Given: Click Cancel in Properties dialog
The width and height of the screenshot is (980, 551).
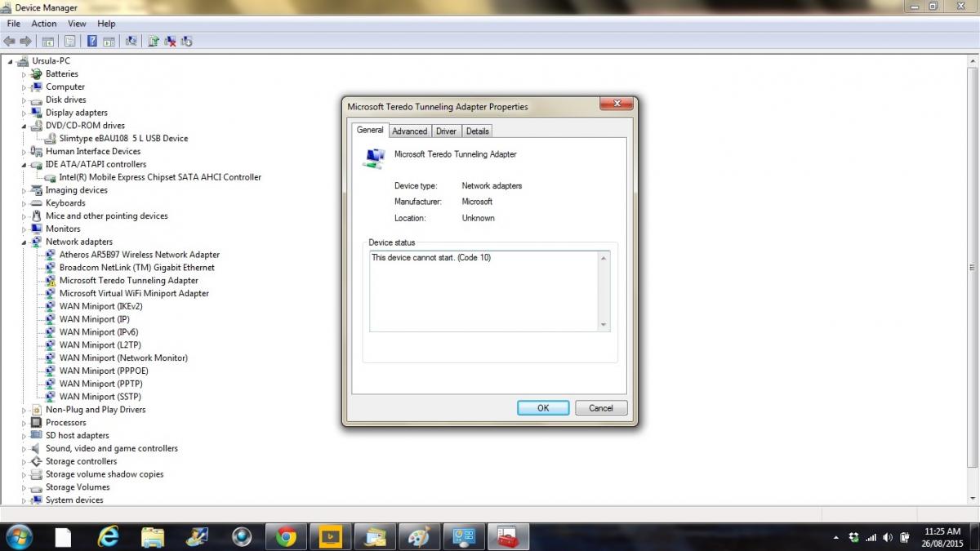Looking at the screenshot, I should (x=601, y=407).
